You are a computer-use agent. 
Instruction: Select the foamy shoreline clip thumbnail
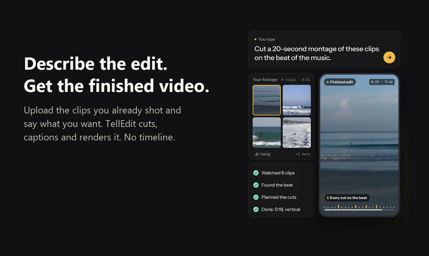[297, 133]
